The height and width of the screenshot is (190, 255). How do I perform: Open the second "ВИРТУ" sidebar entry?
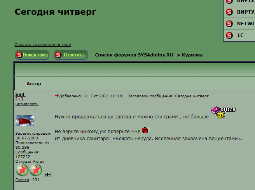(246, 12)
